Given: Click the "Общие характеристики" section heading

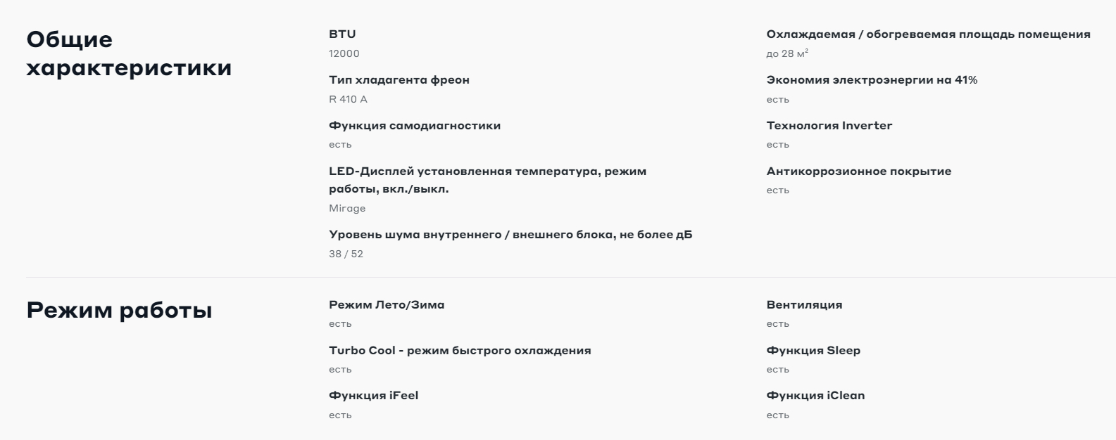Looking at the screenshot, I should (129, 53).
